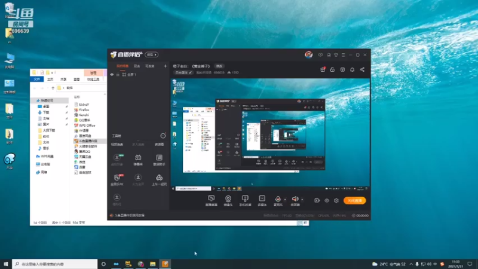Open the hamburger menu in title bar
The width and height of the screenshot is (478, 269).
(343, 55)
